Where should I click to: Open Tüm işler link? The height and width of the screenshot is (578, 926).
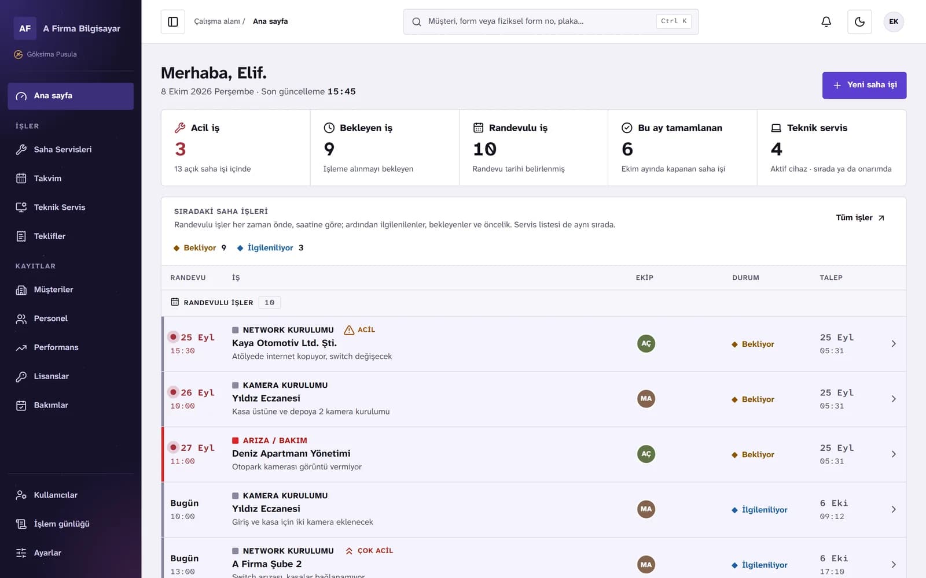coord(860,218)
